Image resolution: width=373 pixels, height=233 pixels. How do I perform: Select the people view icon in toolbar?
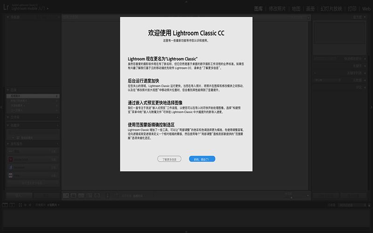click(97, 196)
